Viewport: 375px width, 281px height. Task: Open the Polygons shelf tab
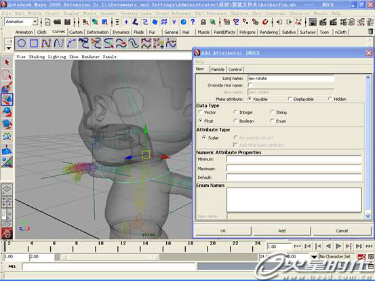248,32
